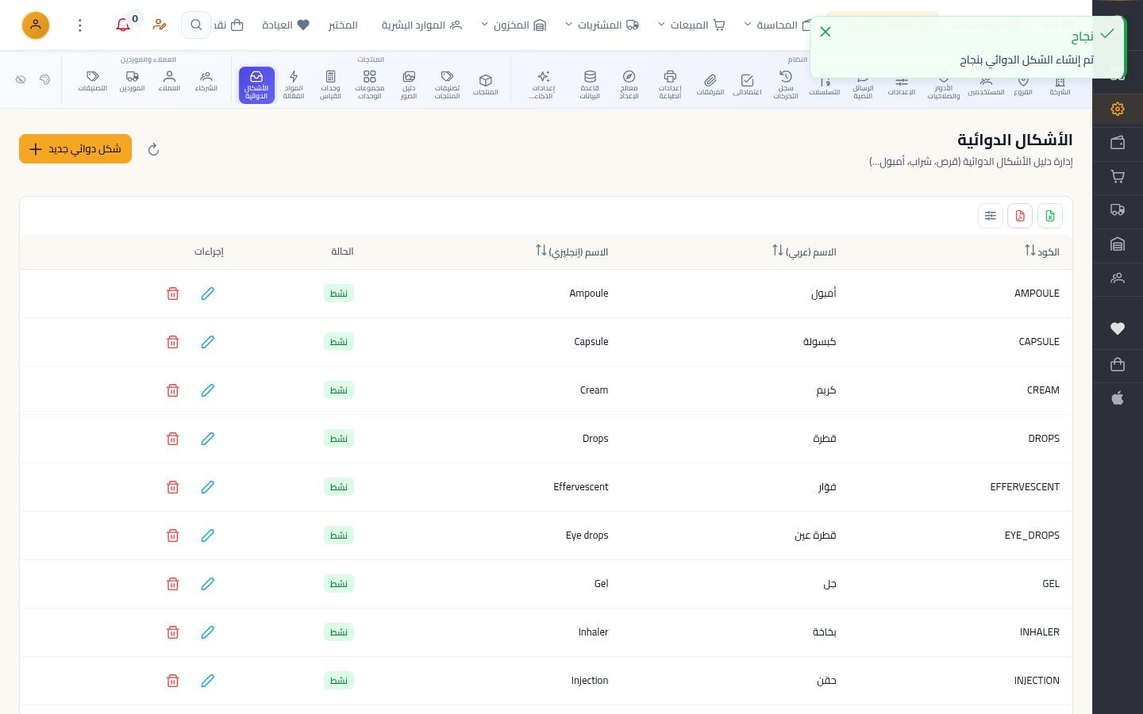Viewport: 1143px width, 714px height.
Task: Expand المخزون inventory menu
Action: (x=514, y=25)
